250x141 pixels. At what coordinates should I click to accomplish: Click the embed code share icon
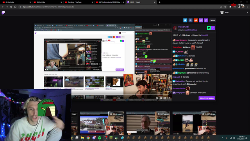201,20
